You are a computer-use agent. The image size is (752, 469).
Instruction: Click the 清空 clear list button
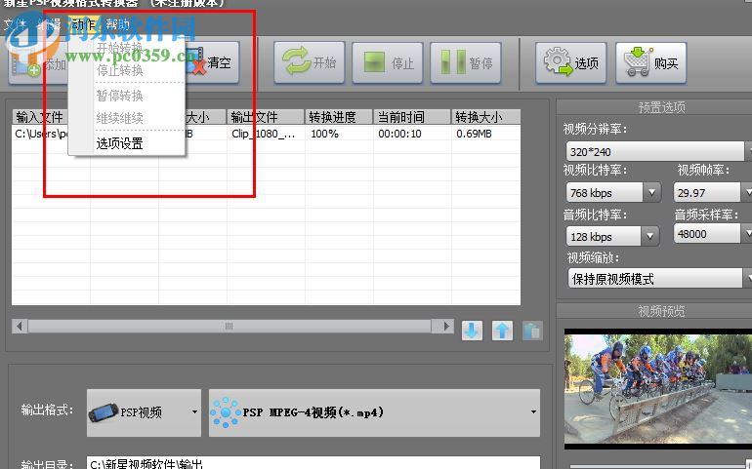click(x=213, y=62)
